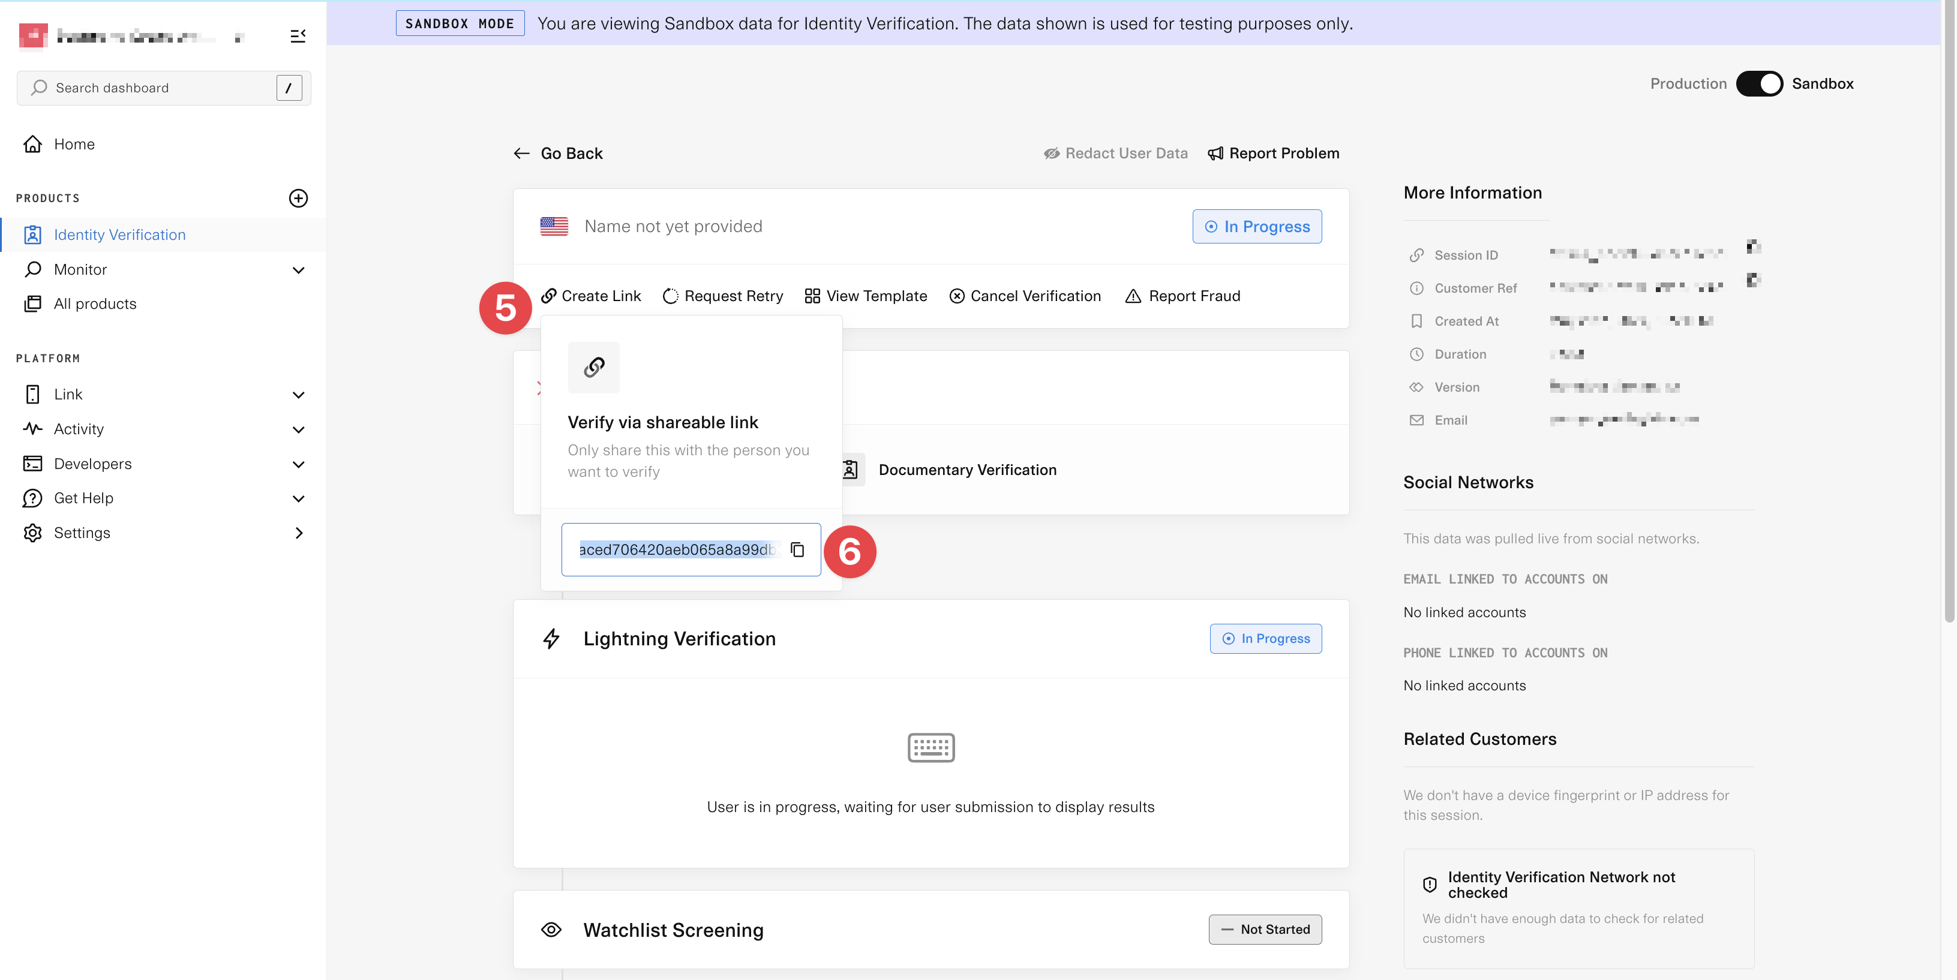Toggle the Production/Sandbox switch
This screenshot has height=980, width=1957.
click(x=1758, y=83)
